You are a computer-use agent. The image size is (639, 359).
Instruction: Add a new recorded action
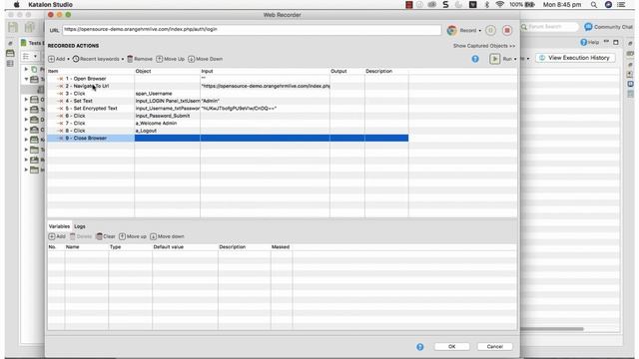[57, 59]
